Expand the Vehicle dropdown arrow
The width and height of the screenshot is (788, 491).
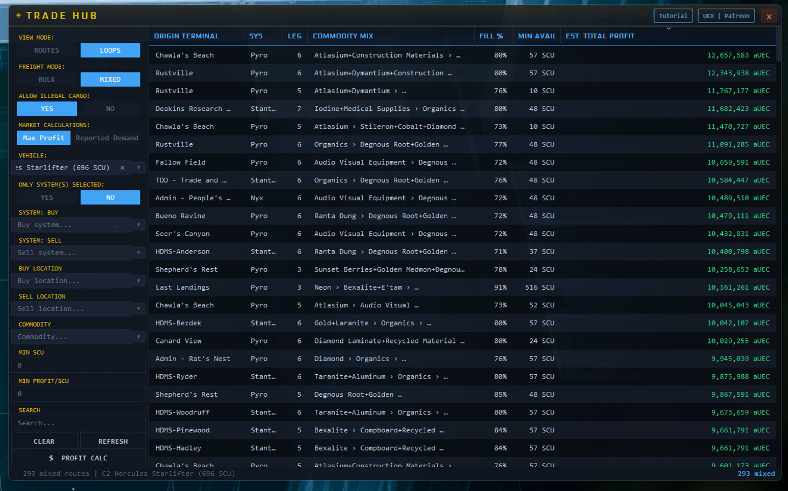point(138,168)
